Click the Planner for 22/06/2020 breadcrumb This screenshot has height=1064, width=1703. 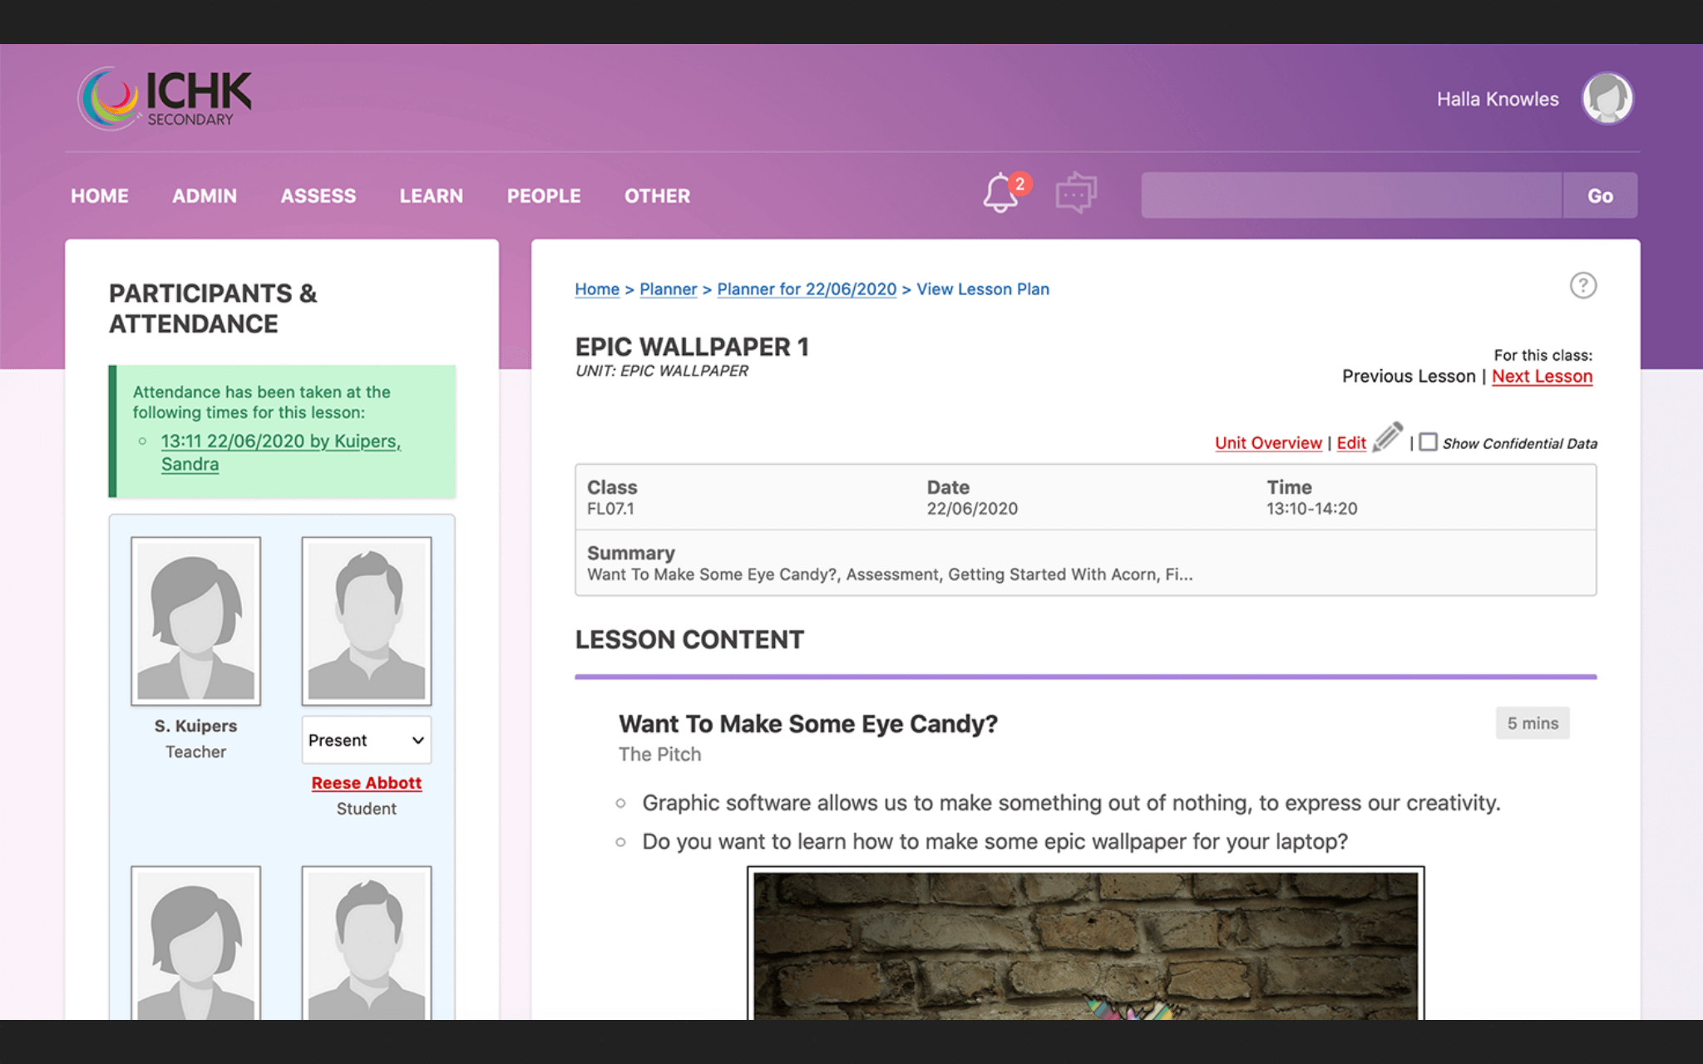pyautogui.click(x=806, y=289)
